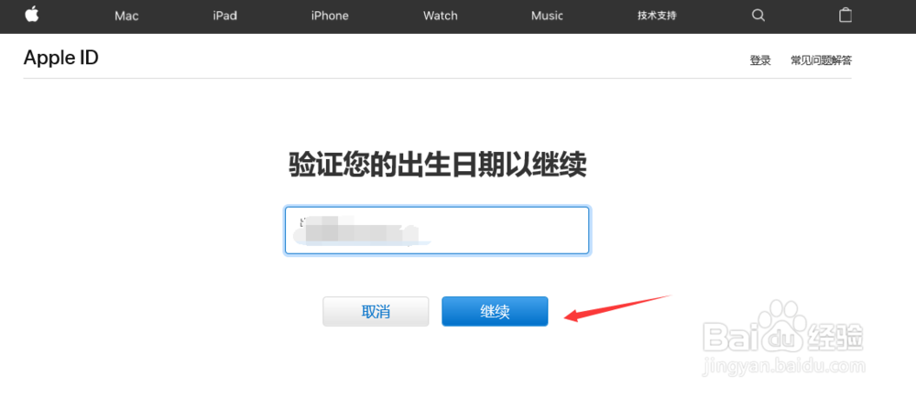The width and height of the screenshot is (916, 397).
Task: Click the red arrow annotation
Action: (619, 309)
